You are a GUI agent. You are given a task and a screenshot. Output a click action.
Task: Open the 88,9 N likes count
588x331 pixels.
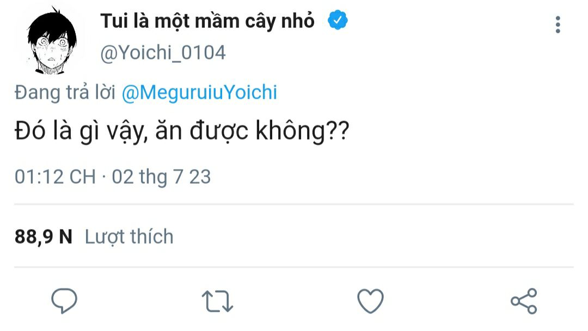click(44, 237)
